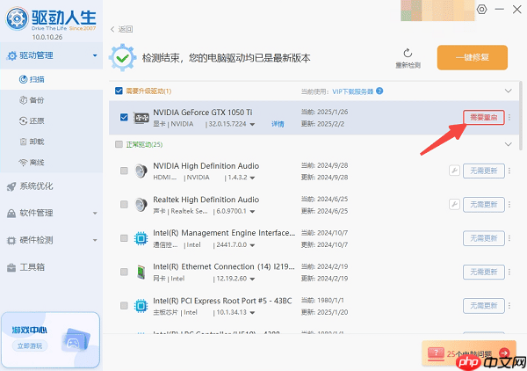Open more options dots for Intel Management Engine Interface
The width and height of the screenshot is (527, 371).
509,238
